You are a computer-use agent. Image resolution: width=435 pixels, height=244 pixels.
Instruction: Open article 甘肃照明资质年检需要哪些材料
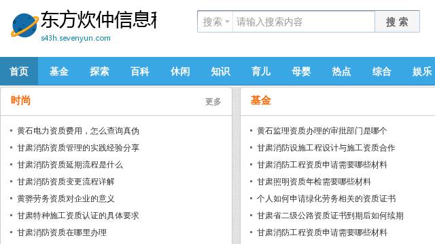click(314, 182)
